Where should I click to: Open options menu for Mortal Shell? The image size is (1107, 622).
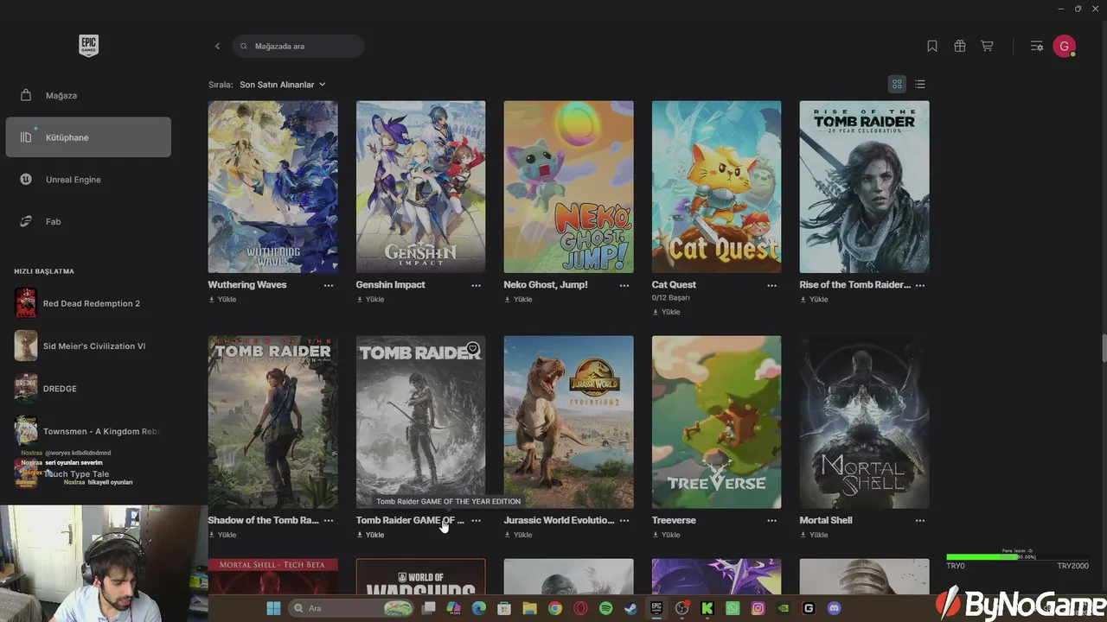tap(920, 521)
